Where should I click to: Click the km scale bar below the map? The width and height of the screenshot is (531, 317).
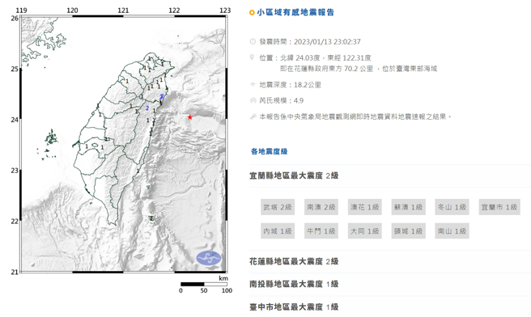click(x=204, y=284)
